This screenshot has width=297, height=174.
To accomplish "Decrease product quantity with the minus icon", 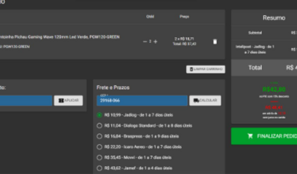I will pos(145,42).
